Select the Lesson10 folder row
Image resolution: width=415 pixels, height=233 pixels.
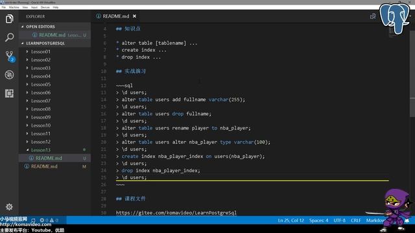pos(54,125)
